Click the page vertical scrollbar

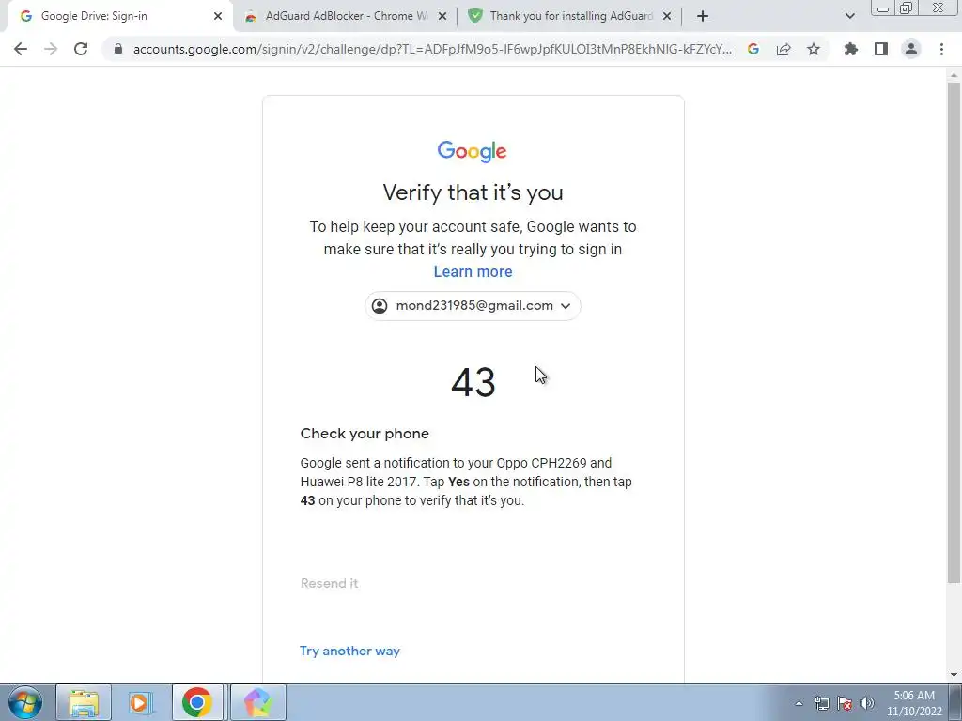click(954, 331)
